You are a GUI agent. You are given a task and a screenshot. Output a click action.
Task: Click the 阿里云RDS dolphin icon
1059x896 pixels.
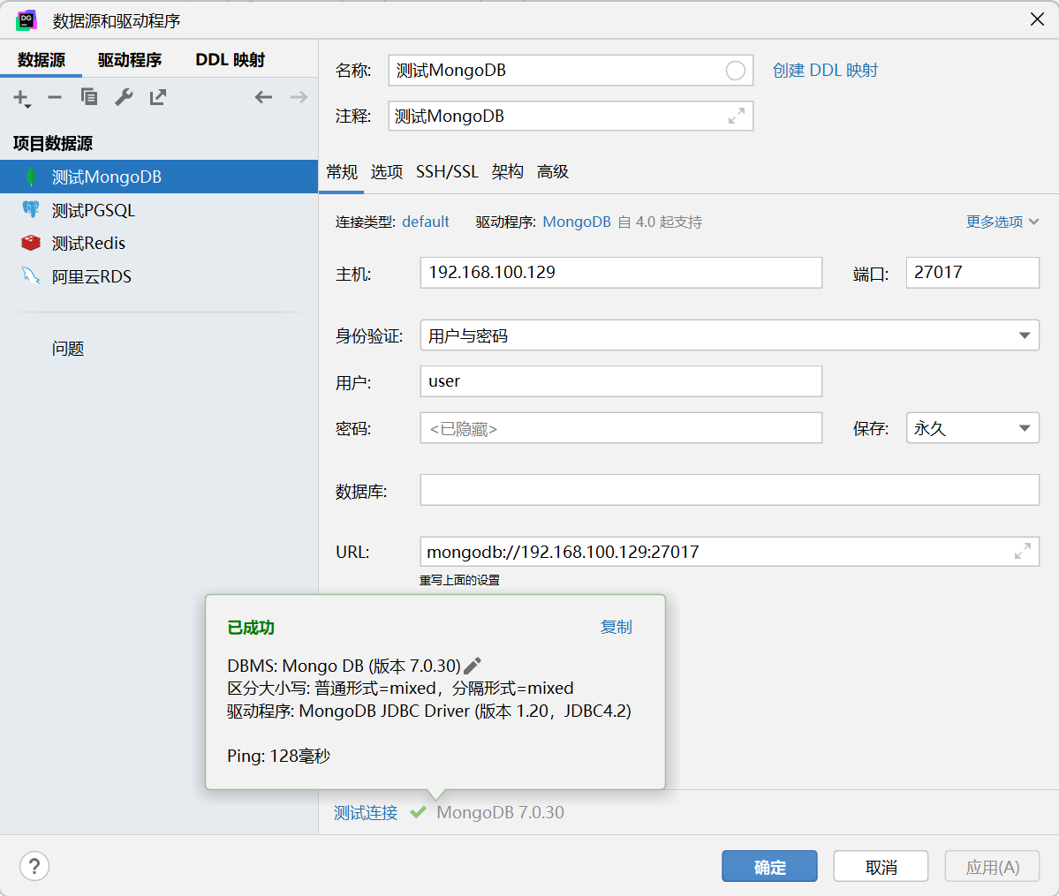tap(30, 275)
